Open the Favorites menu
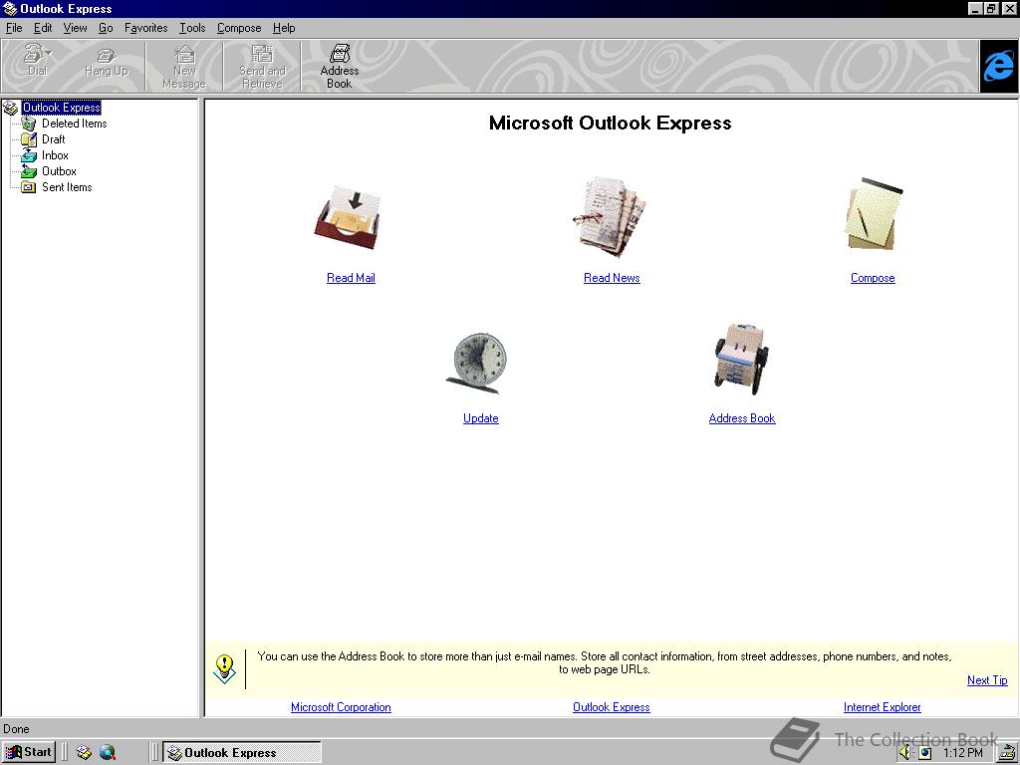The image size is (1020, 765). [x=145, y=28]
